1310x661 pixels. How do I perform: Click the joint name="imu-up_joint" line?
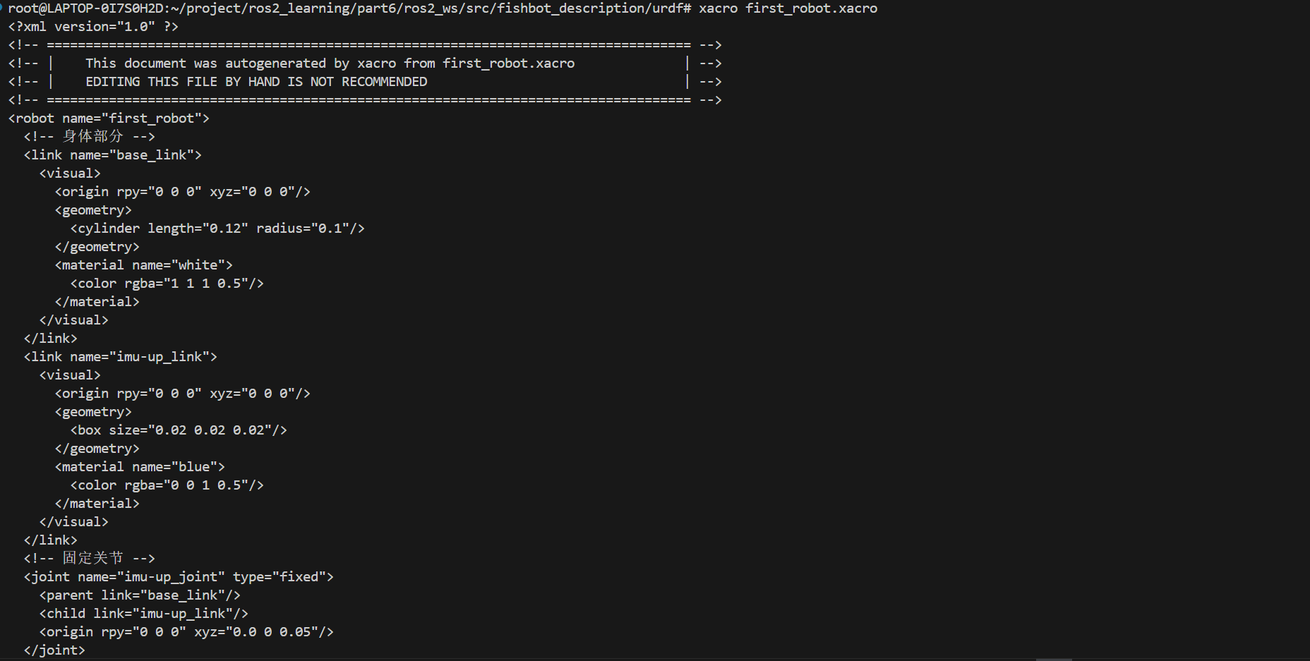pos(179,577)
